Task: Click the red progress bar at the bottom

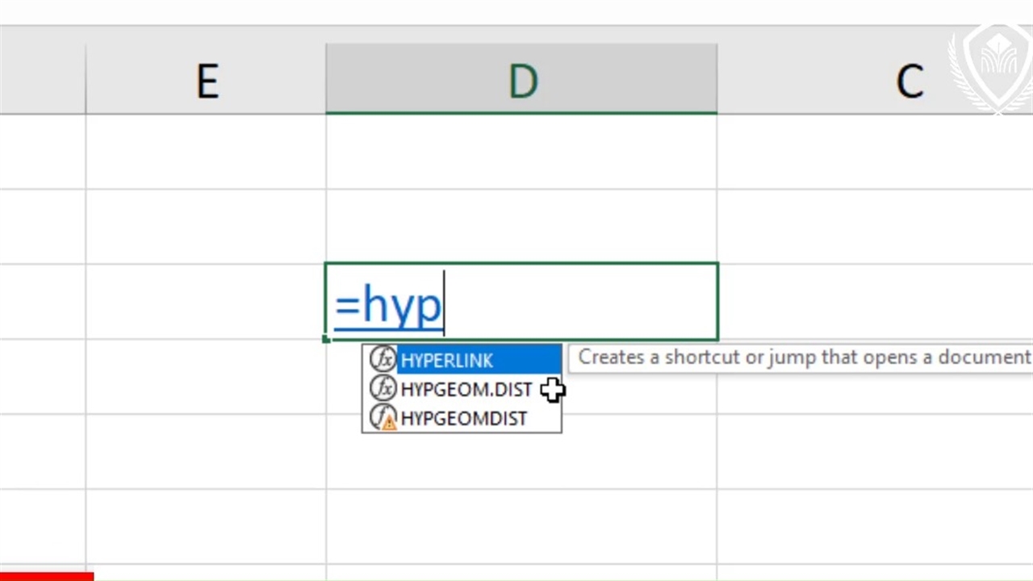Action: click(x=47, y=576)
